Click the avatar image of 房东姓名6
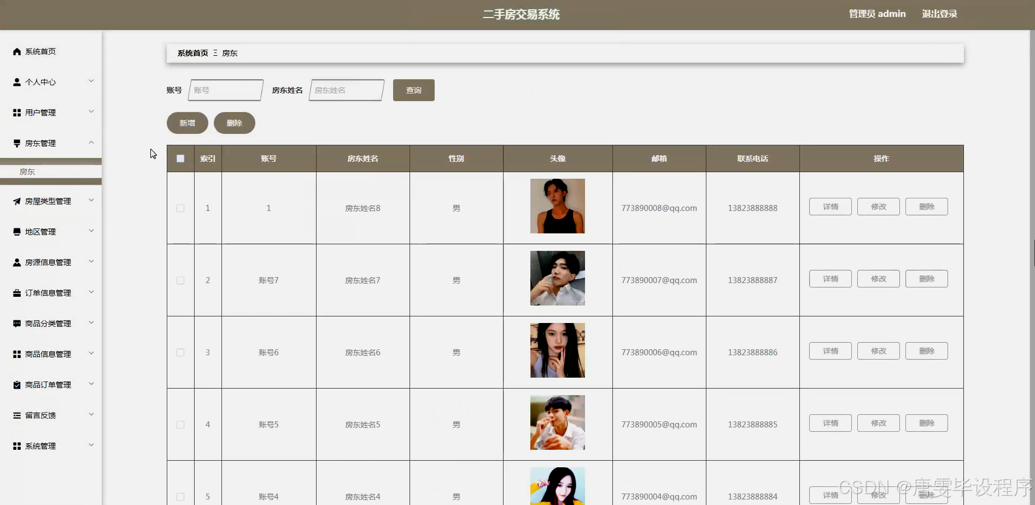Viewport: 1035px width, 505px height. click(x=558, y=350)
